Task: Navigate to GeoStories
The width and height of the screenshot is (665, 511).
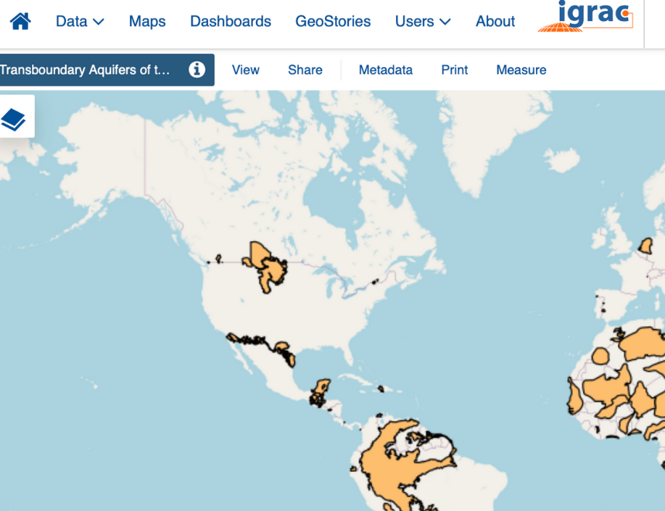Action: (333, 21)
